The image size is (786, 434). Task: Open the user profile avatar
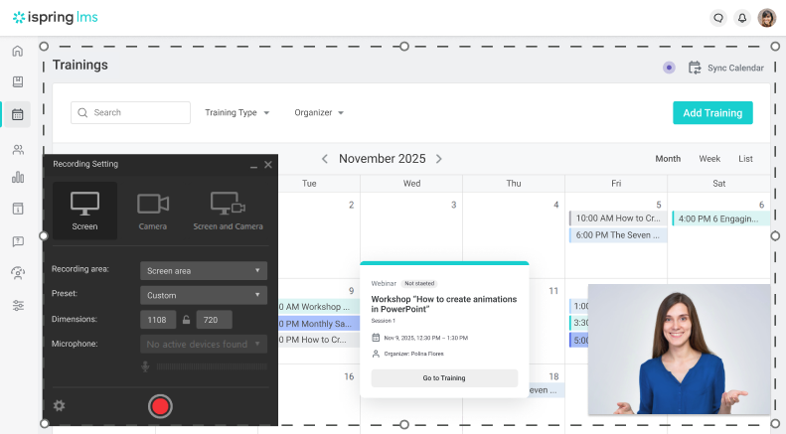coord(766,18)
